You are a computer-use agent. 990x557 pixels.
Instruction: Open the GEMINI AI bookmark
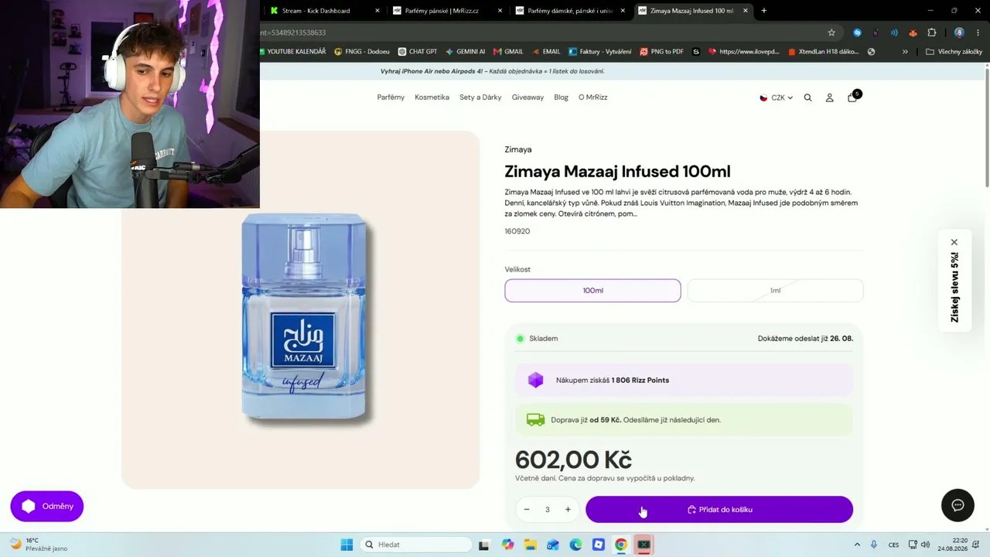pos(466,52)
